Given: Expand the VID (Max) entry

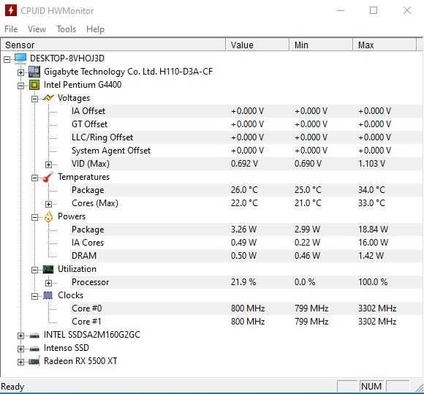Looking at the screenshot, I should coord(48,164).
